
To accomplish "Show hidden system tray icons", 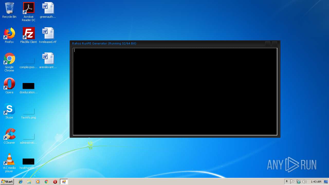I will [x=287, y=182].
